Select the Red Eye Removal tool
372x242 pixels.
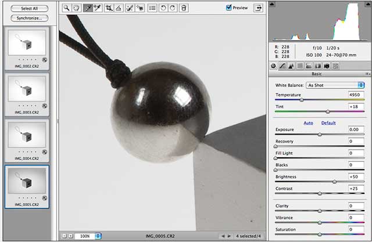click(139, 8)
